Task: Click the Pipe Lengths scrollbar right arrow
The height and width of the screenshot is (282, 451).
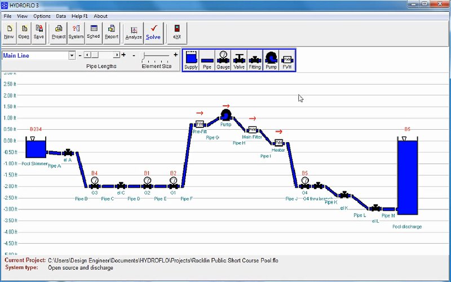Action: (x=117, y=55)
